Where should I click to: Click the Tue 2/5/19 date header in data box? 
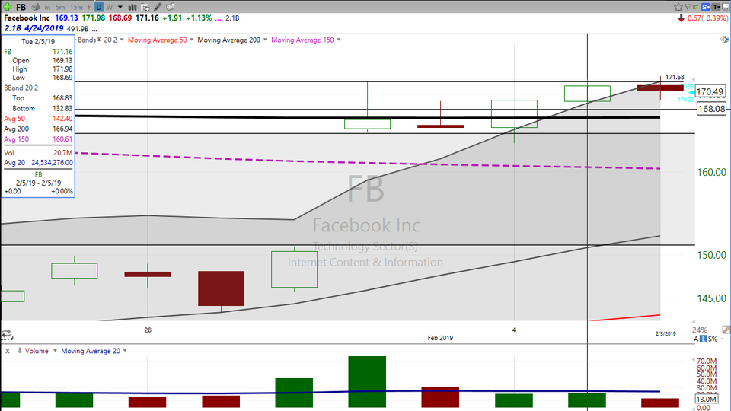coord(38,41)
